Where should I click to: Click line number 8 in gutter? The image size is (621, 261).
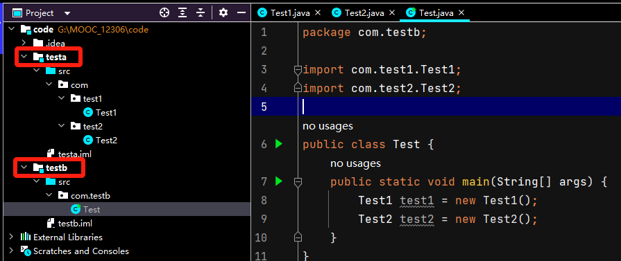(264, 201)
